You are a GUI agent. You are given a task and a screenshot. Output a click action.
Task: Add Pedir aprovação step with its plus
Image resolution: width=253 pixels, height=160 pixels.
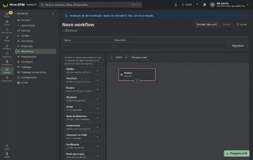(x=97, y=155)
